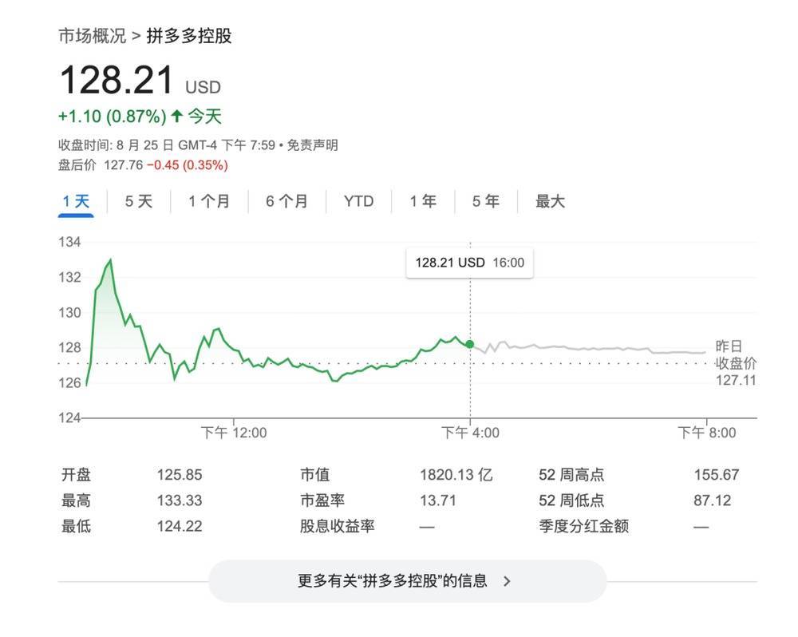This screenshot has height=637, width=798.
Task: Open the 最大 all-time chart view
Action: [550, 201]
